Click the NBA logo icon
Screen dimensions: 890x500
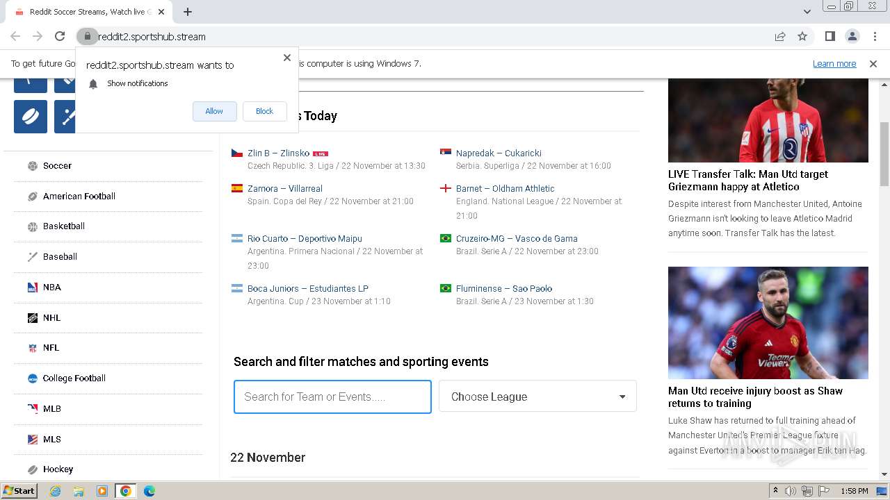33,287
